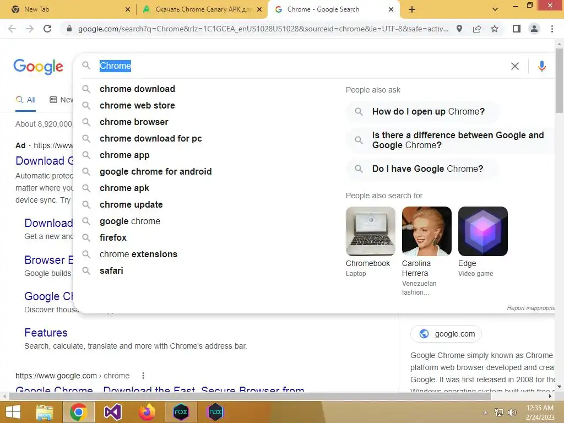
Task: Open the Chromebook laptop thumbnail
Action: [x=371, y=231]
